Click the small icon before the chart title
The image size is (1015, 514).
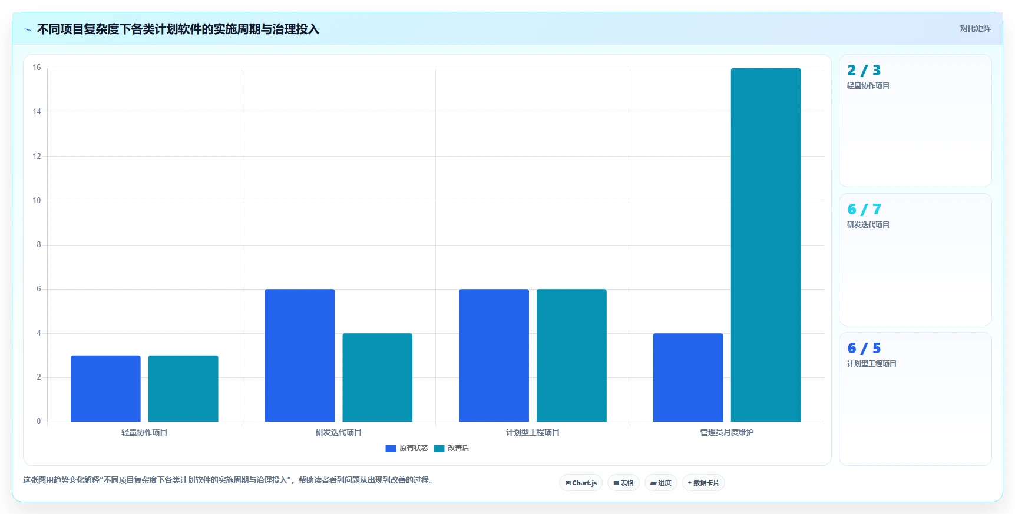(x=28, y=29)
